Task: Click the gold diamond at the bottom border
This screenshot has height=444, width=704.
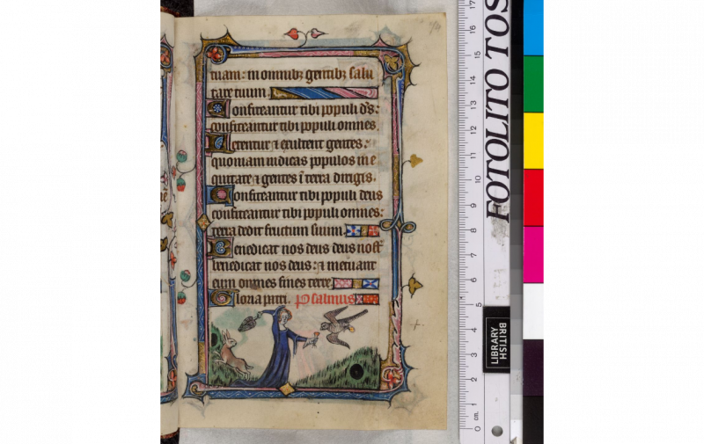Action: 286,389
